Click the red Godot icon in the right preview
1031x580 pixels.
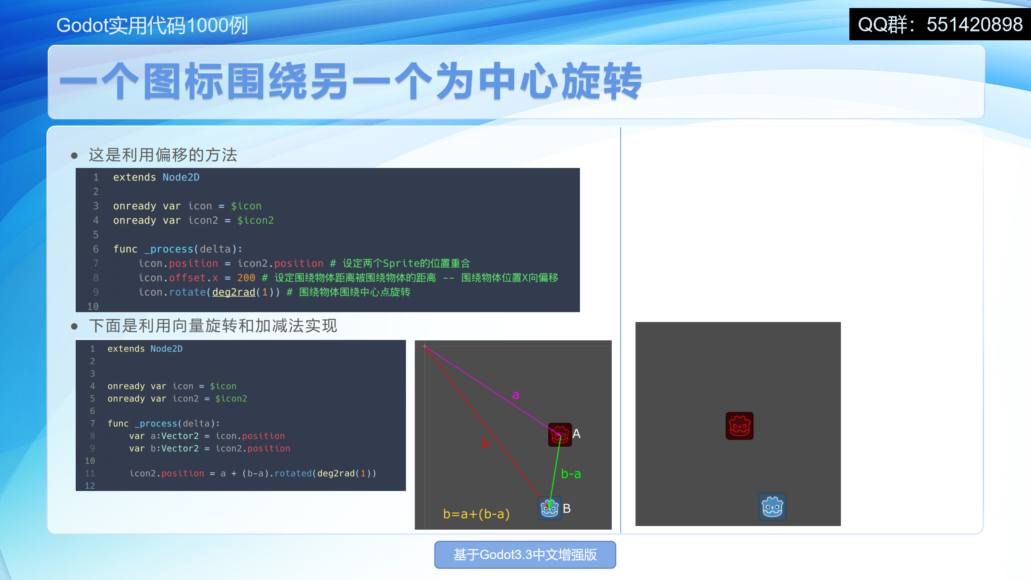pos(739,426)
